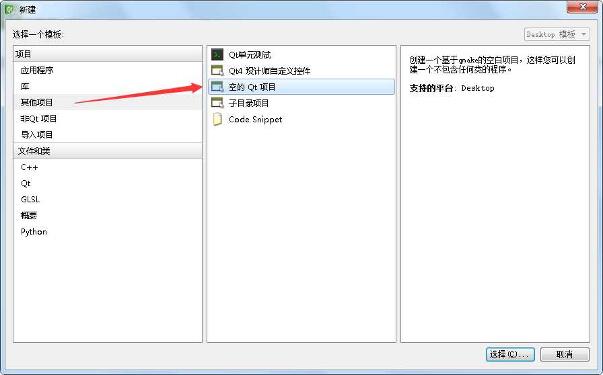The image size is (603, 375).
Task: Choose 其他项目 category
Action: tap(107, 103)
